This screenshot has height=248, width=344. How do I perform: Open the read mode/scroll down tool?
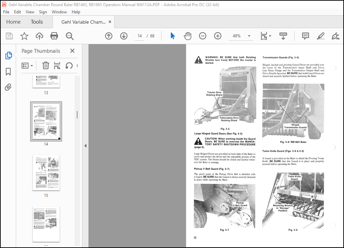(x=283, y=36)
